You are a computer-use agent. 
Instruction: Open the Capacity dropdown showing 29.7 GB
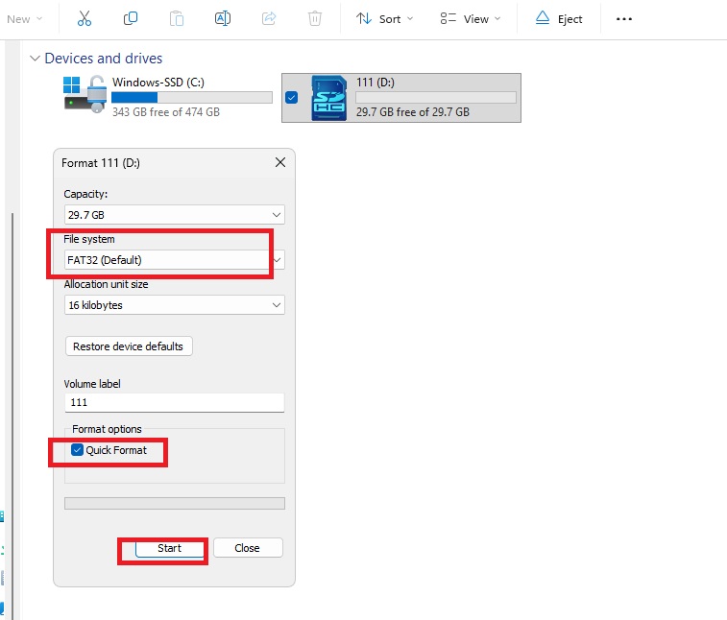(x=174, y=215)
